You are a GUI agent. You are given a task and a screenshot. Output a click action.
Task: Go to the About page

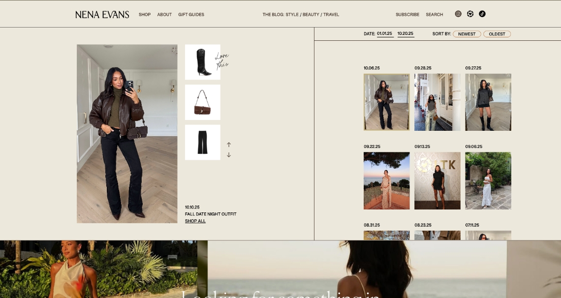coord(164,15)
